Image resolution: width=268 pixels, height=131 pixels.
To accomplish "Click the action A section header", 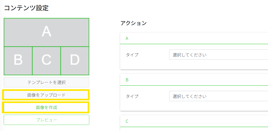I will (x=194, y=38).
